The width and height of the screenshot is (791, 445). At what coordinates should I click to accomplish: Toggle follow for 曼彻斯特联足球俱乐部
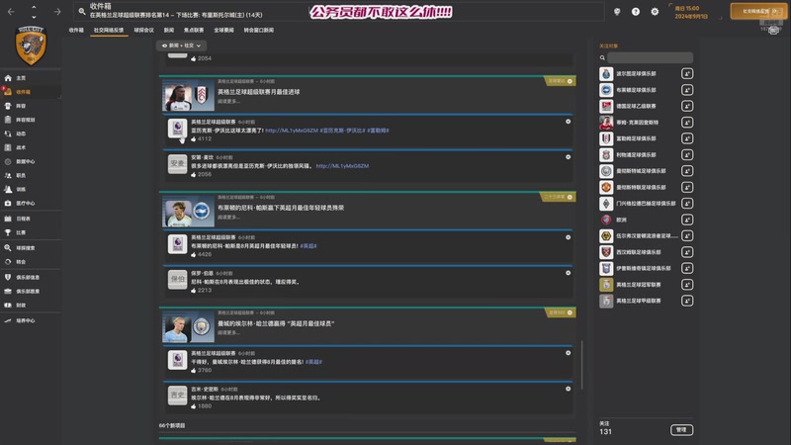(686, 187)
